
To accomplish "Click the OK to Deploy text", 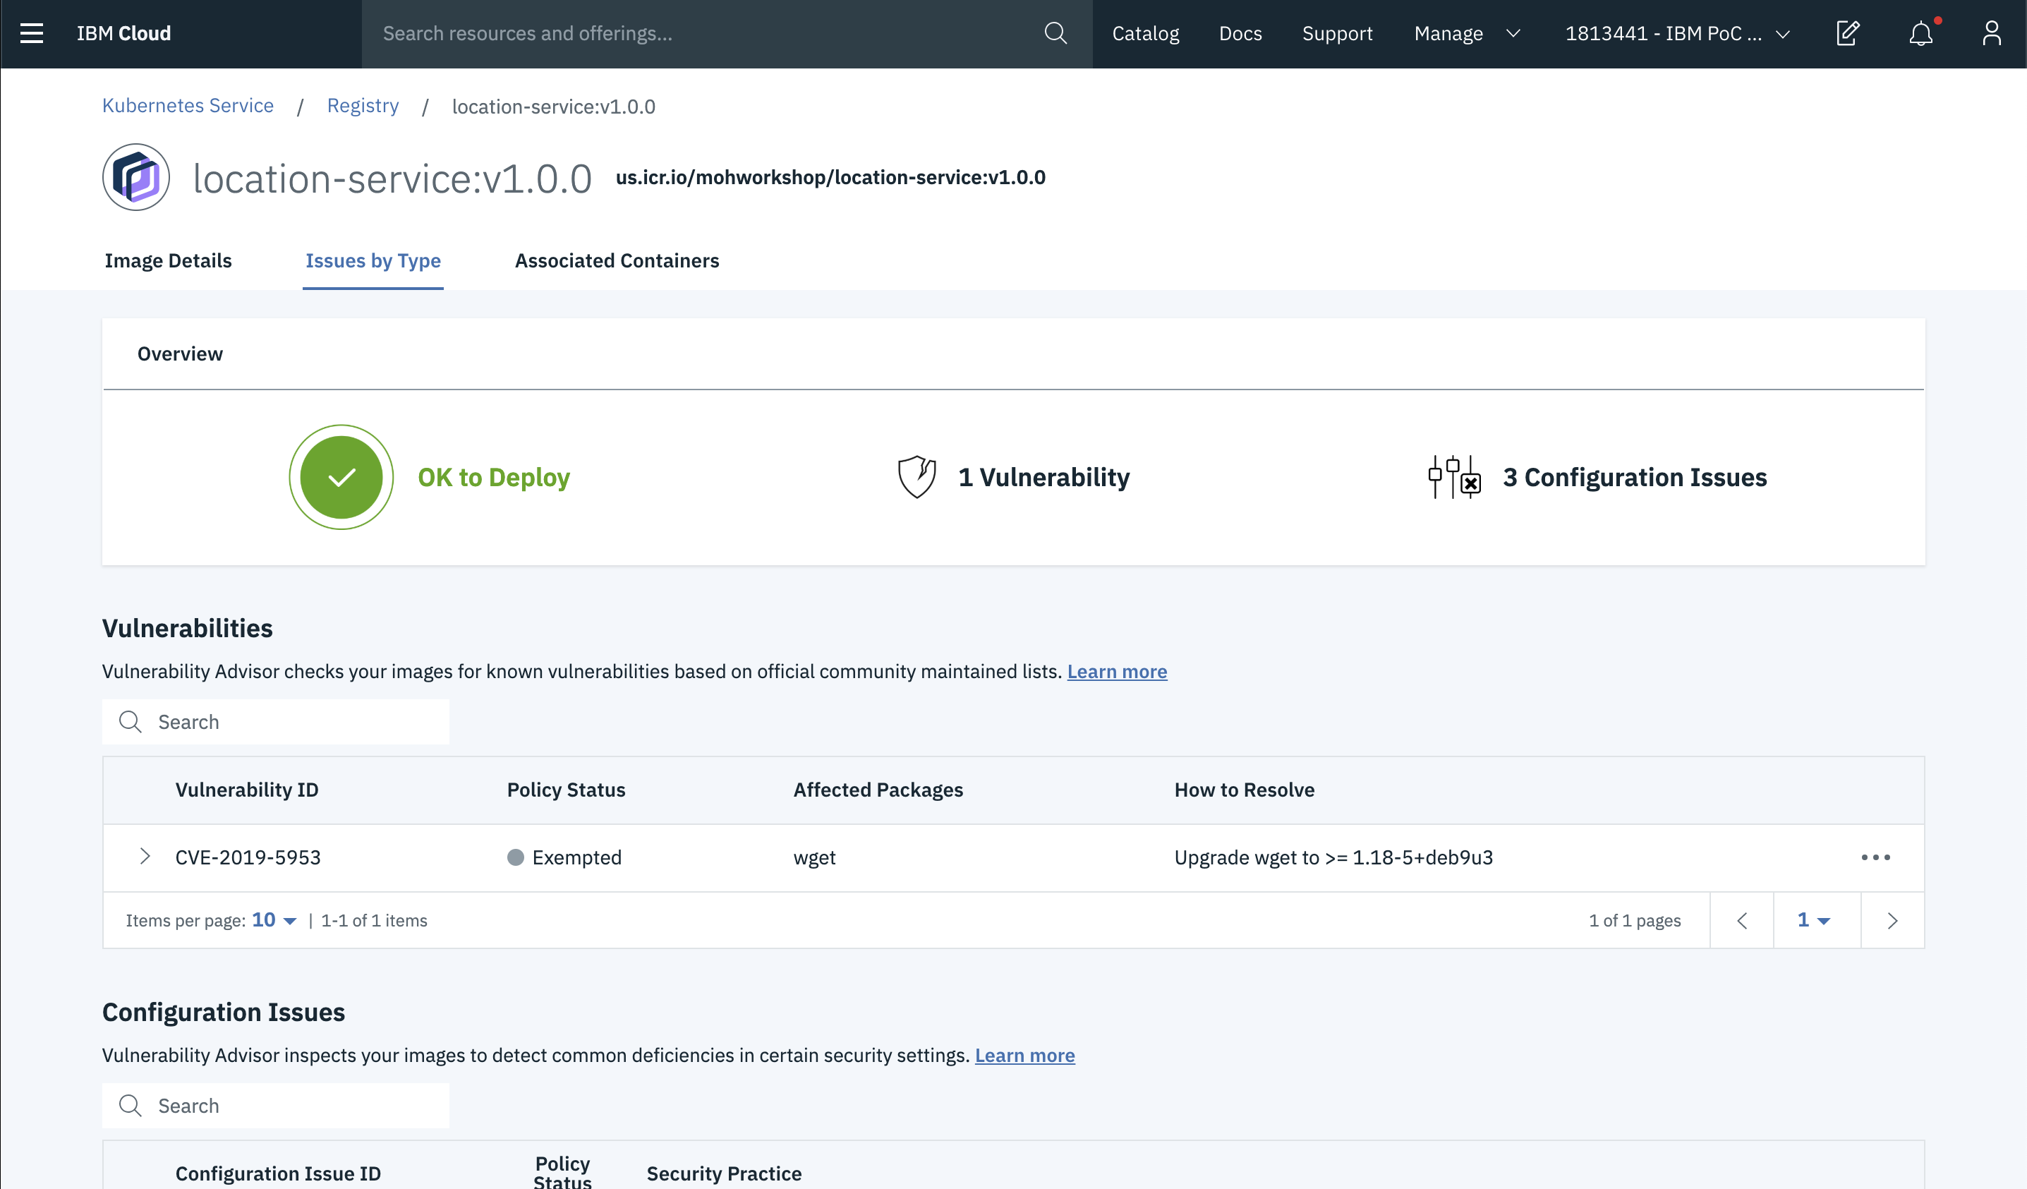I will point(494,477).
